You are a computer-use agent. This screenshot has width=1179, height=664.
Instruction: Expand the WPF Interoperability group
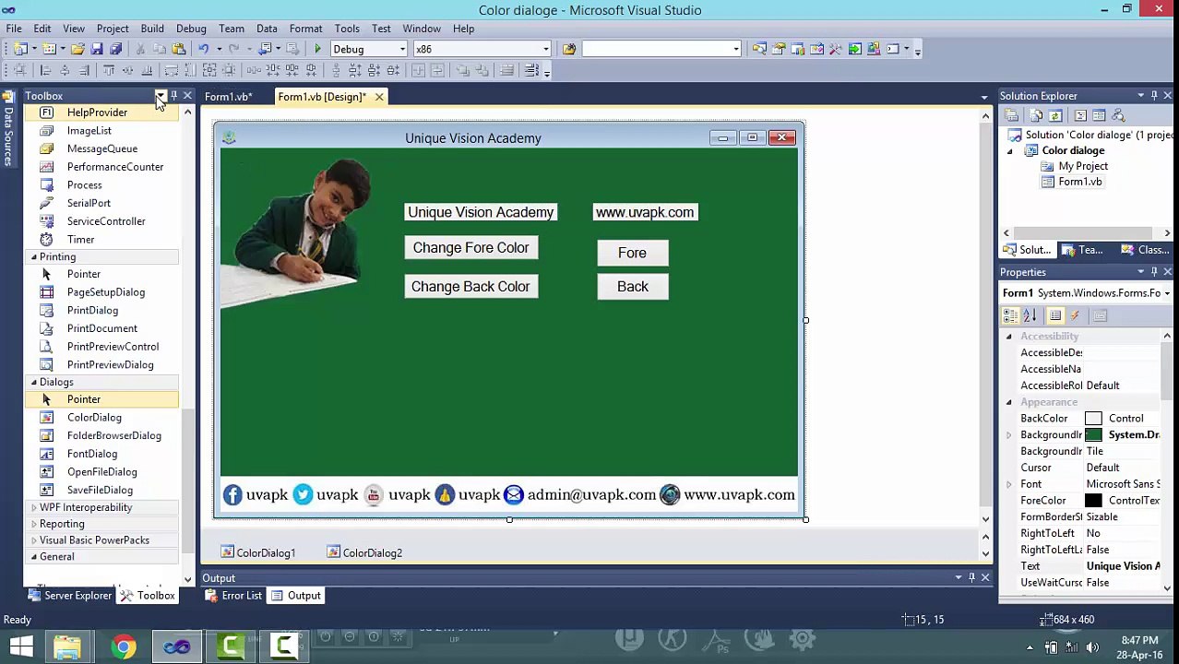(34, 507)
